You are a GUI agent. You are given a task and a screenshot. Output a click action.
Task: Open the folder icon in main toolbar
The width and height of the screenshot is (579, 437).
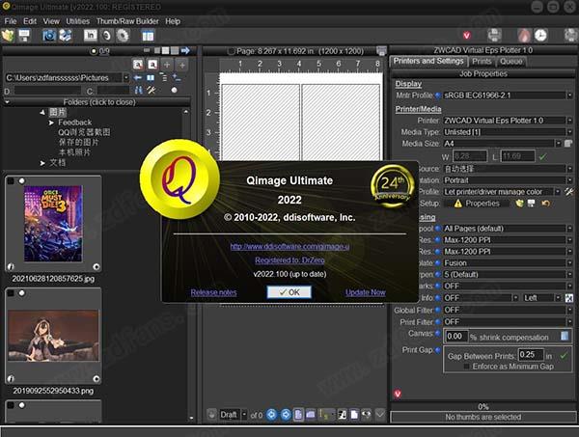[8, 36]
